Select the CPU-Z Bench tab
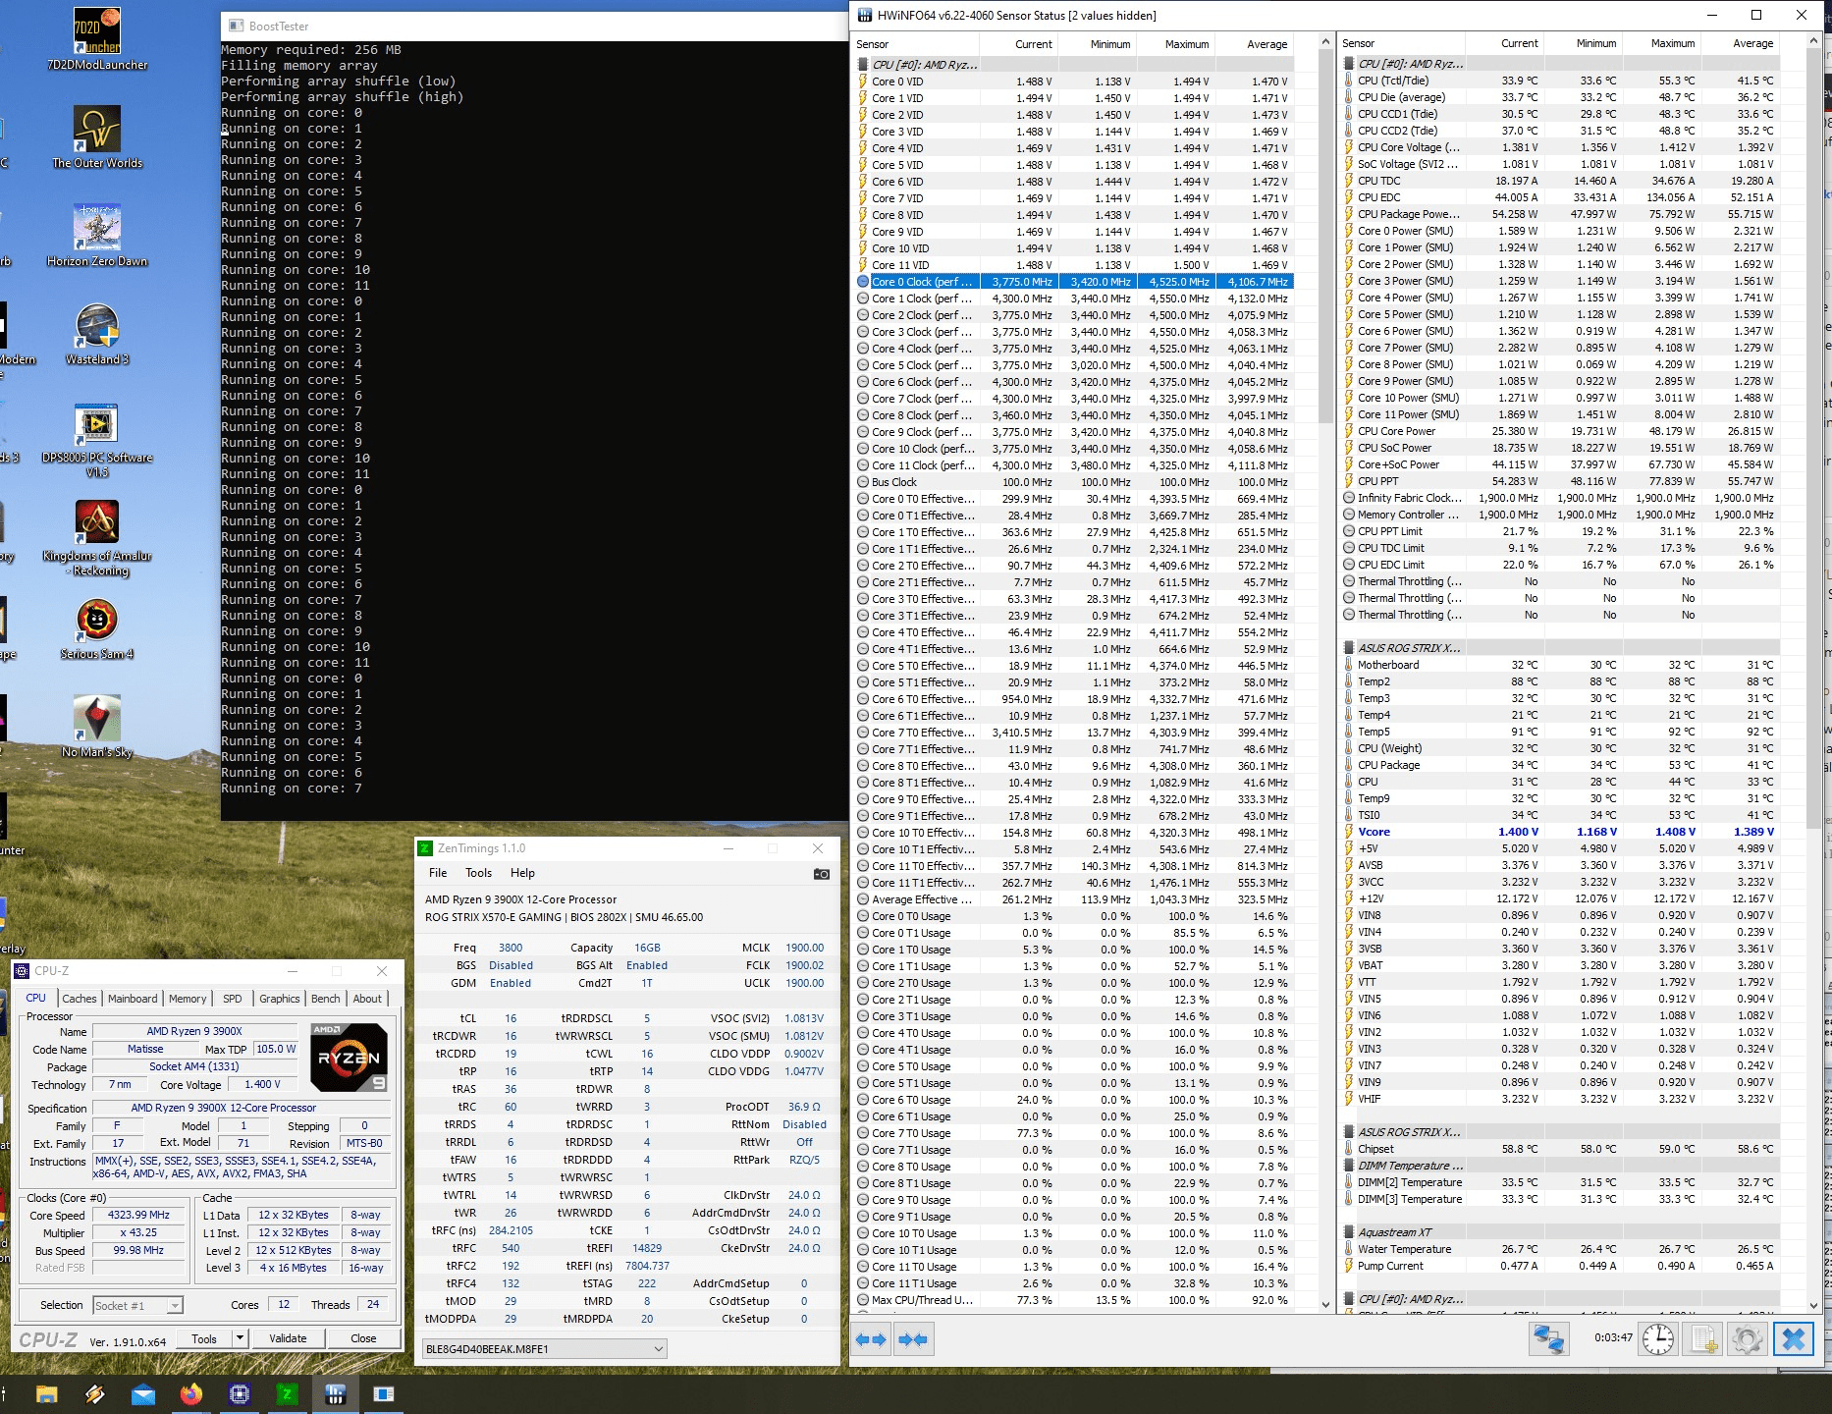The height and width of the screenshot is (1414, 1832). [326, 999]
